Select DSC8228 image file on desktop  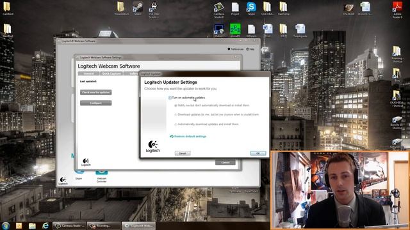point(348,9)
